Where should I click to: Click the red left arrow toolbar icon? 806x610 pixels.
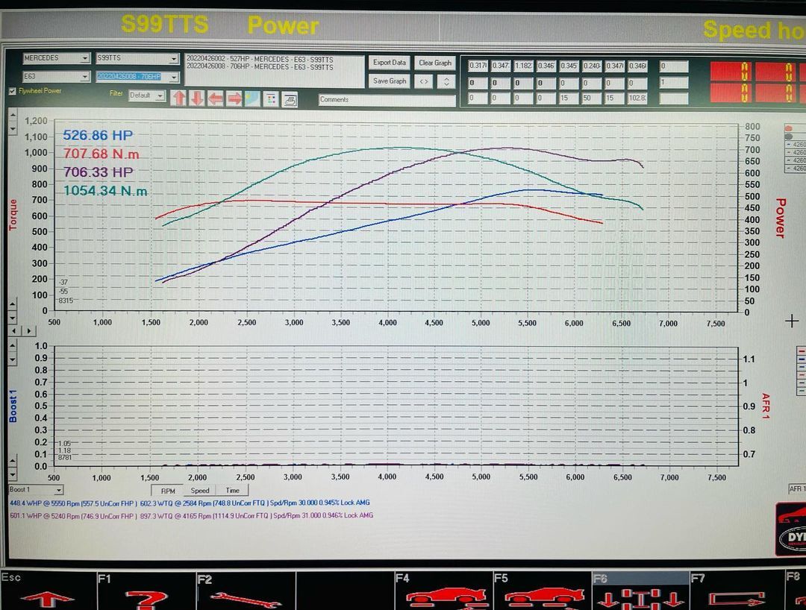pos(216,98)
